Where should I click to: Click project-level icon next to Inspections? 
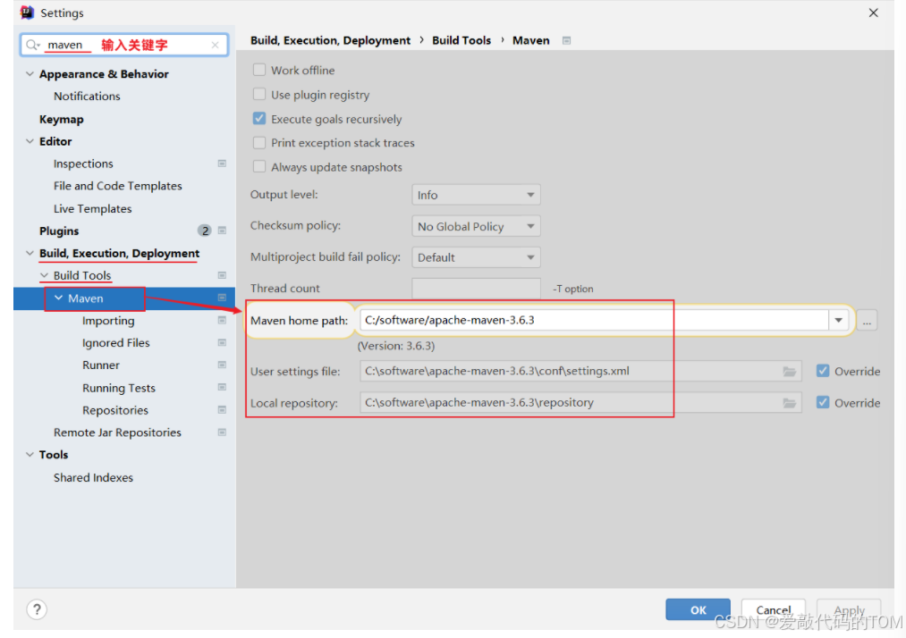click(222, 164)
